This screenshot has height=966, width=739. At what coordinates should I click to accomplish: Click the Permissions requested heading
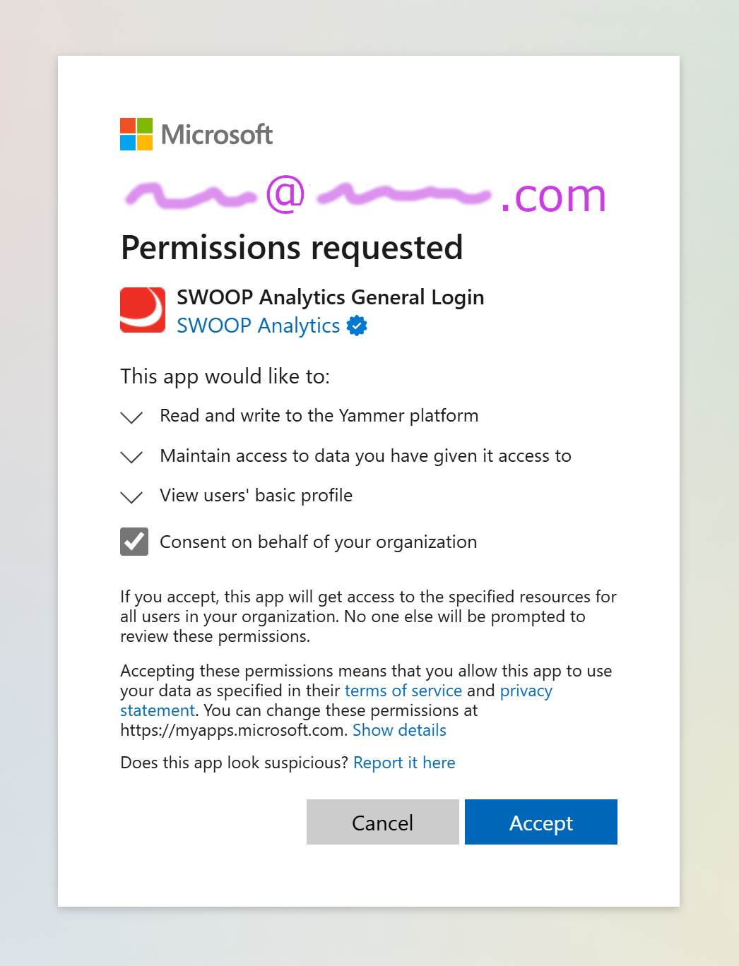tap(292, 249)
